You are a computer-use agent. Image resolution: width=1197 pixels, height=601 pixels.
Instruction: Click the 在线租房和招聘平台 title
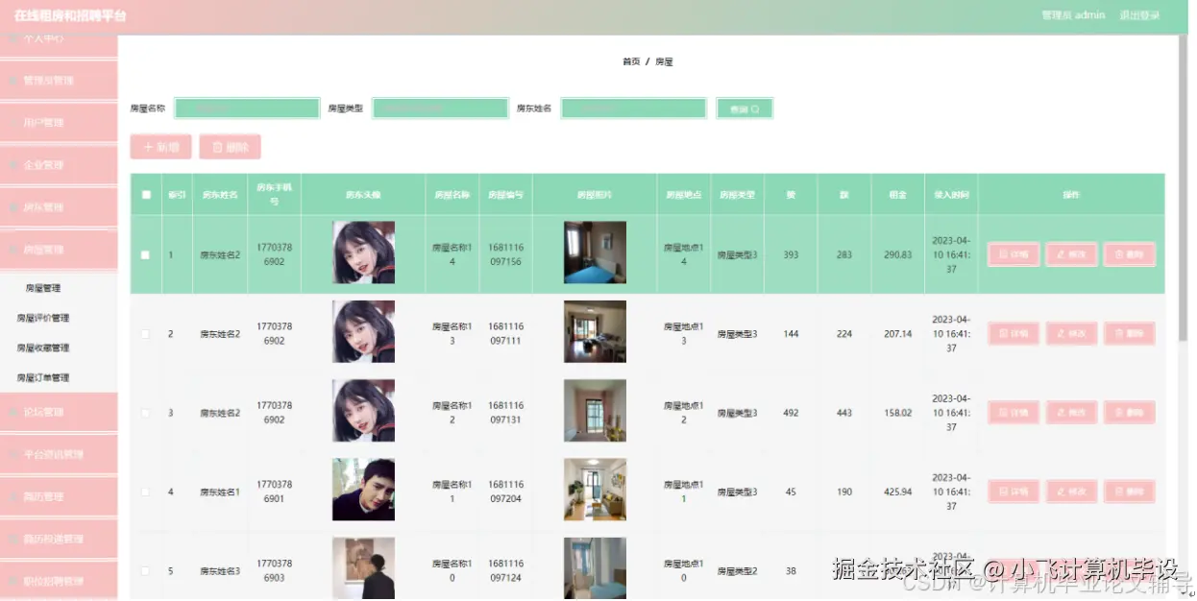(69, 16)
